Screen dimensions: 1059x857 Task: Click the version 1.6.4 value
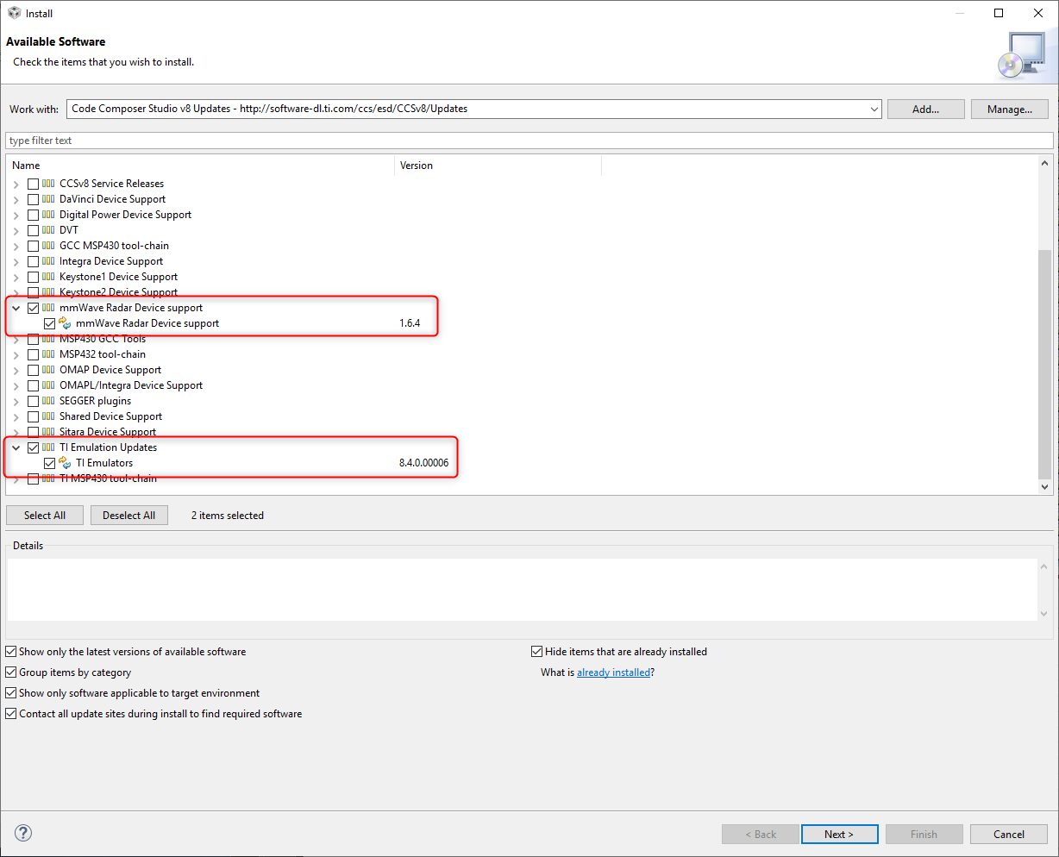[410, 323]
